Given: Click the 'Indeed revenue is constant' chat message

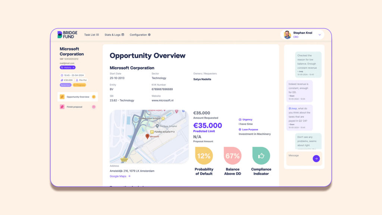Looking at the screenshot, I should [300, 91].
